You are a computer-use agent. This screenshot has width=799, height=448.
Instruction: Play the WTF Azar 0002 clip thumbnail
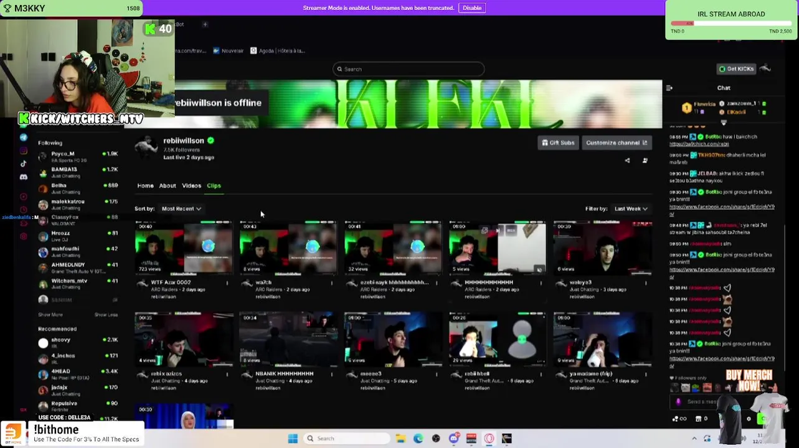coord(184,247)
